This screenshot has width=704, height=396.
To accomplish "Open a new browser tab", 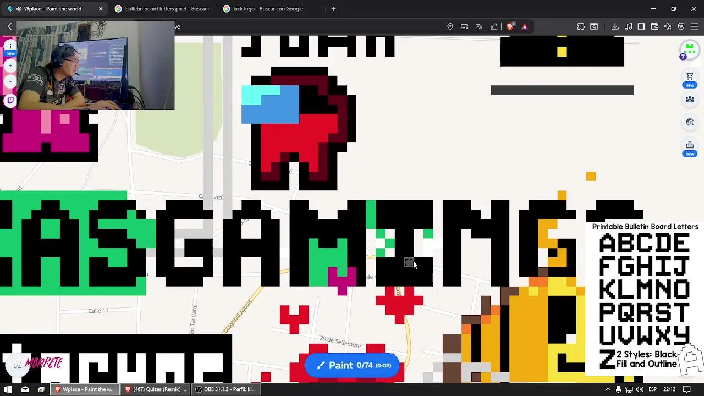I will click(x=333, y=9).
